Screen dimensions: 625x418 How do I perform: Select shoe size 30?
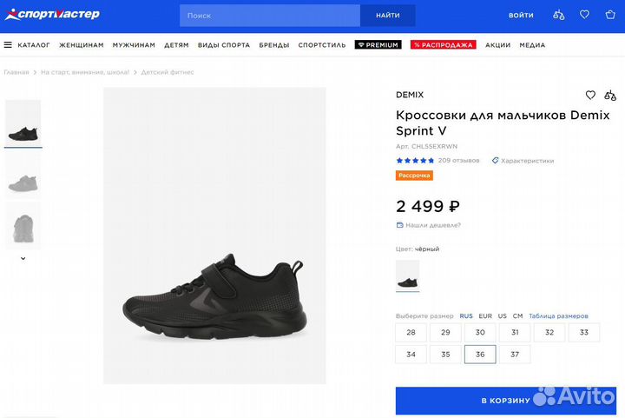coord(480,332)
